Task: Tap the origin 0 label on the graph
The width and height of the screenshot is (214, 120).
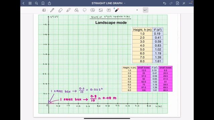Action: [47, 105]
